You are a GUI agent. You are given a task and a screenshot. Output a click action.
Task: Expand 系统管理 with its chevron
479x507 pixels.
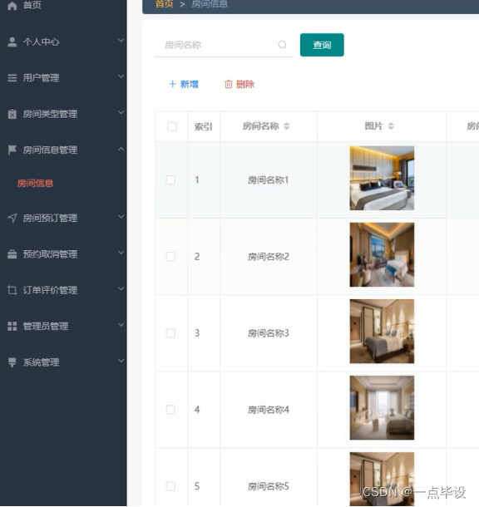pyautogui.click(x=121, y=361)
